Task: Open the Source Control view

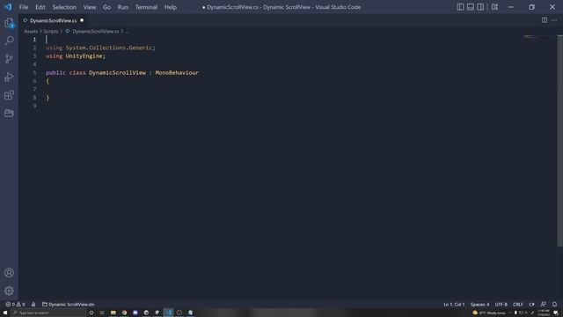Action: tap(9, 58)
